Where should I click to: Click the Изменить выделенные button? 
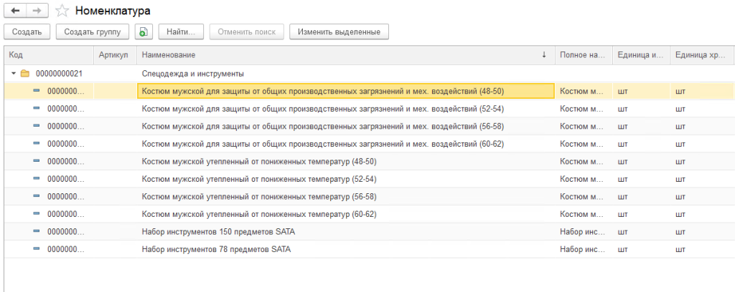(x=338, y=31)
